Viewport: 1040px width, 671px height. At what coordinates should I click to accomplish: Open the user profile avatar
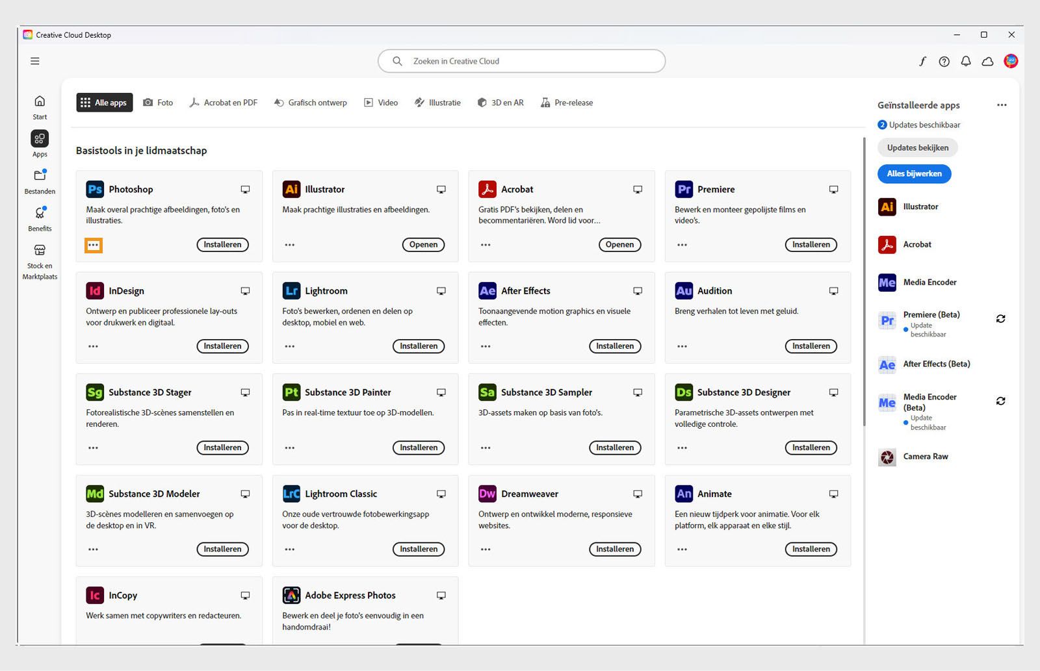1011,61
